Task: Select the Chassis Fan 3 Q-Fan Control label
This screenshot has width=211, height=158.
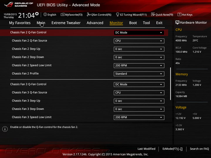Action: tap(28, 84)
